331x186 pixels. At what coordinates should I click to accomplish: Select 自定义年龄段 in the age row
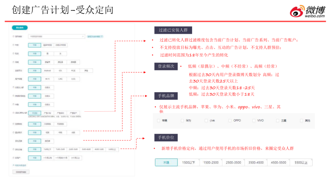(x=60, y=45)
